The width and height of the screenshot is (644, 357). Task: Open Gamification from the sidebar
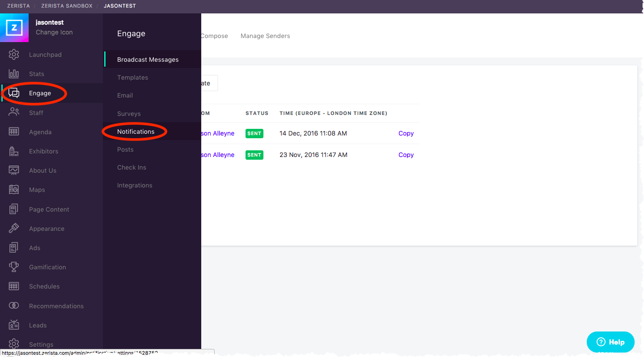pyautogui.click(x=47, y=267)
